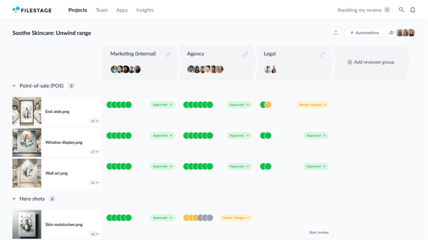Open the Wall art.png thumbnail
428x240 pixels.
click(x=27, y=173)
